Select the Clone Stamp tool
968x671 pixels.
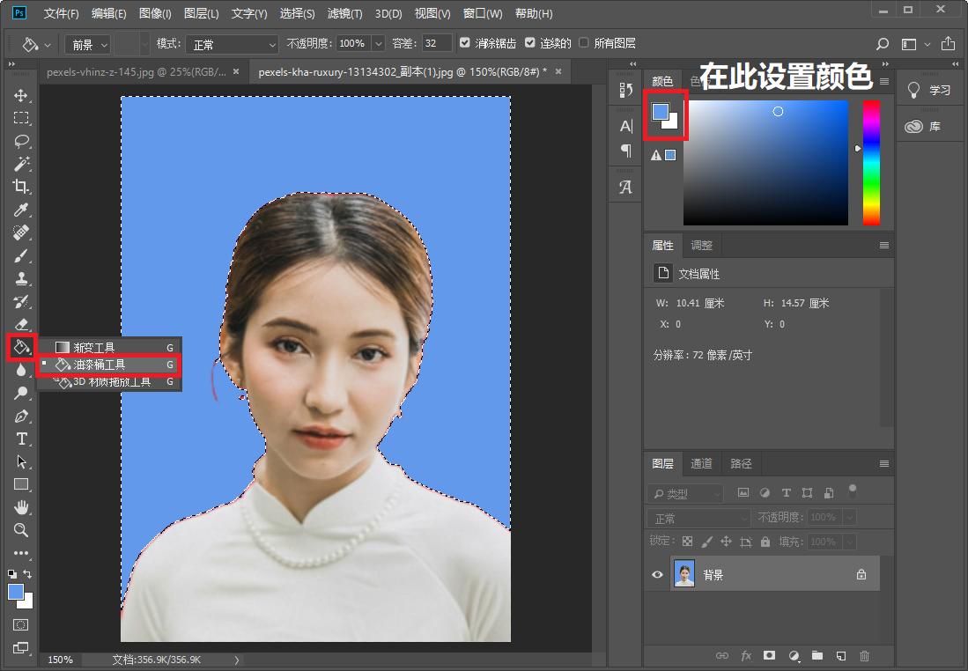[x=21, y=278]
